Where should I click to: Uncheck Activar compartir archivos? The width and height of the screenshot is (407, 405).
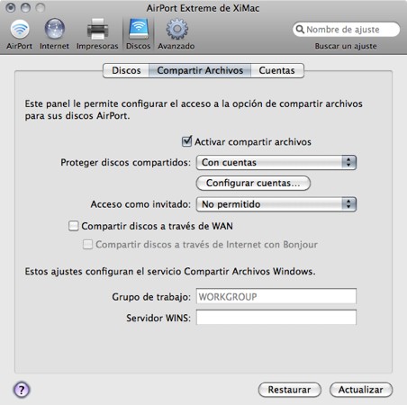186,141
